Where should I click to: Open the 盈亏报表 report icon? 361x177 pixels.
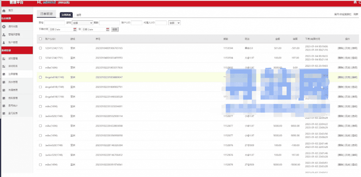[x=4, y=113]
